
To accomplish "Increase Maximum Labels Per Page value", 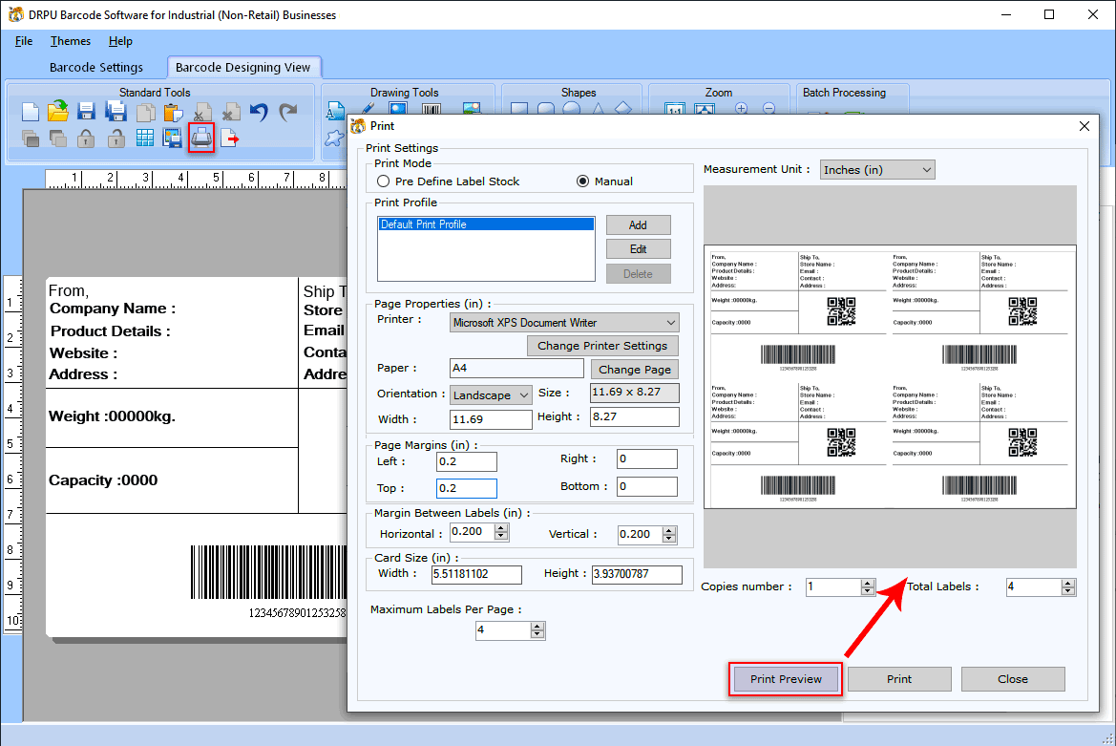I will tap(537, 627).
